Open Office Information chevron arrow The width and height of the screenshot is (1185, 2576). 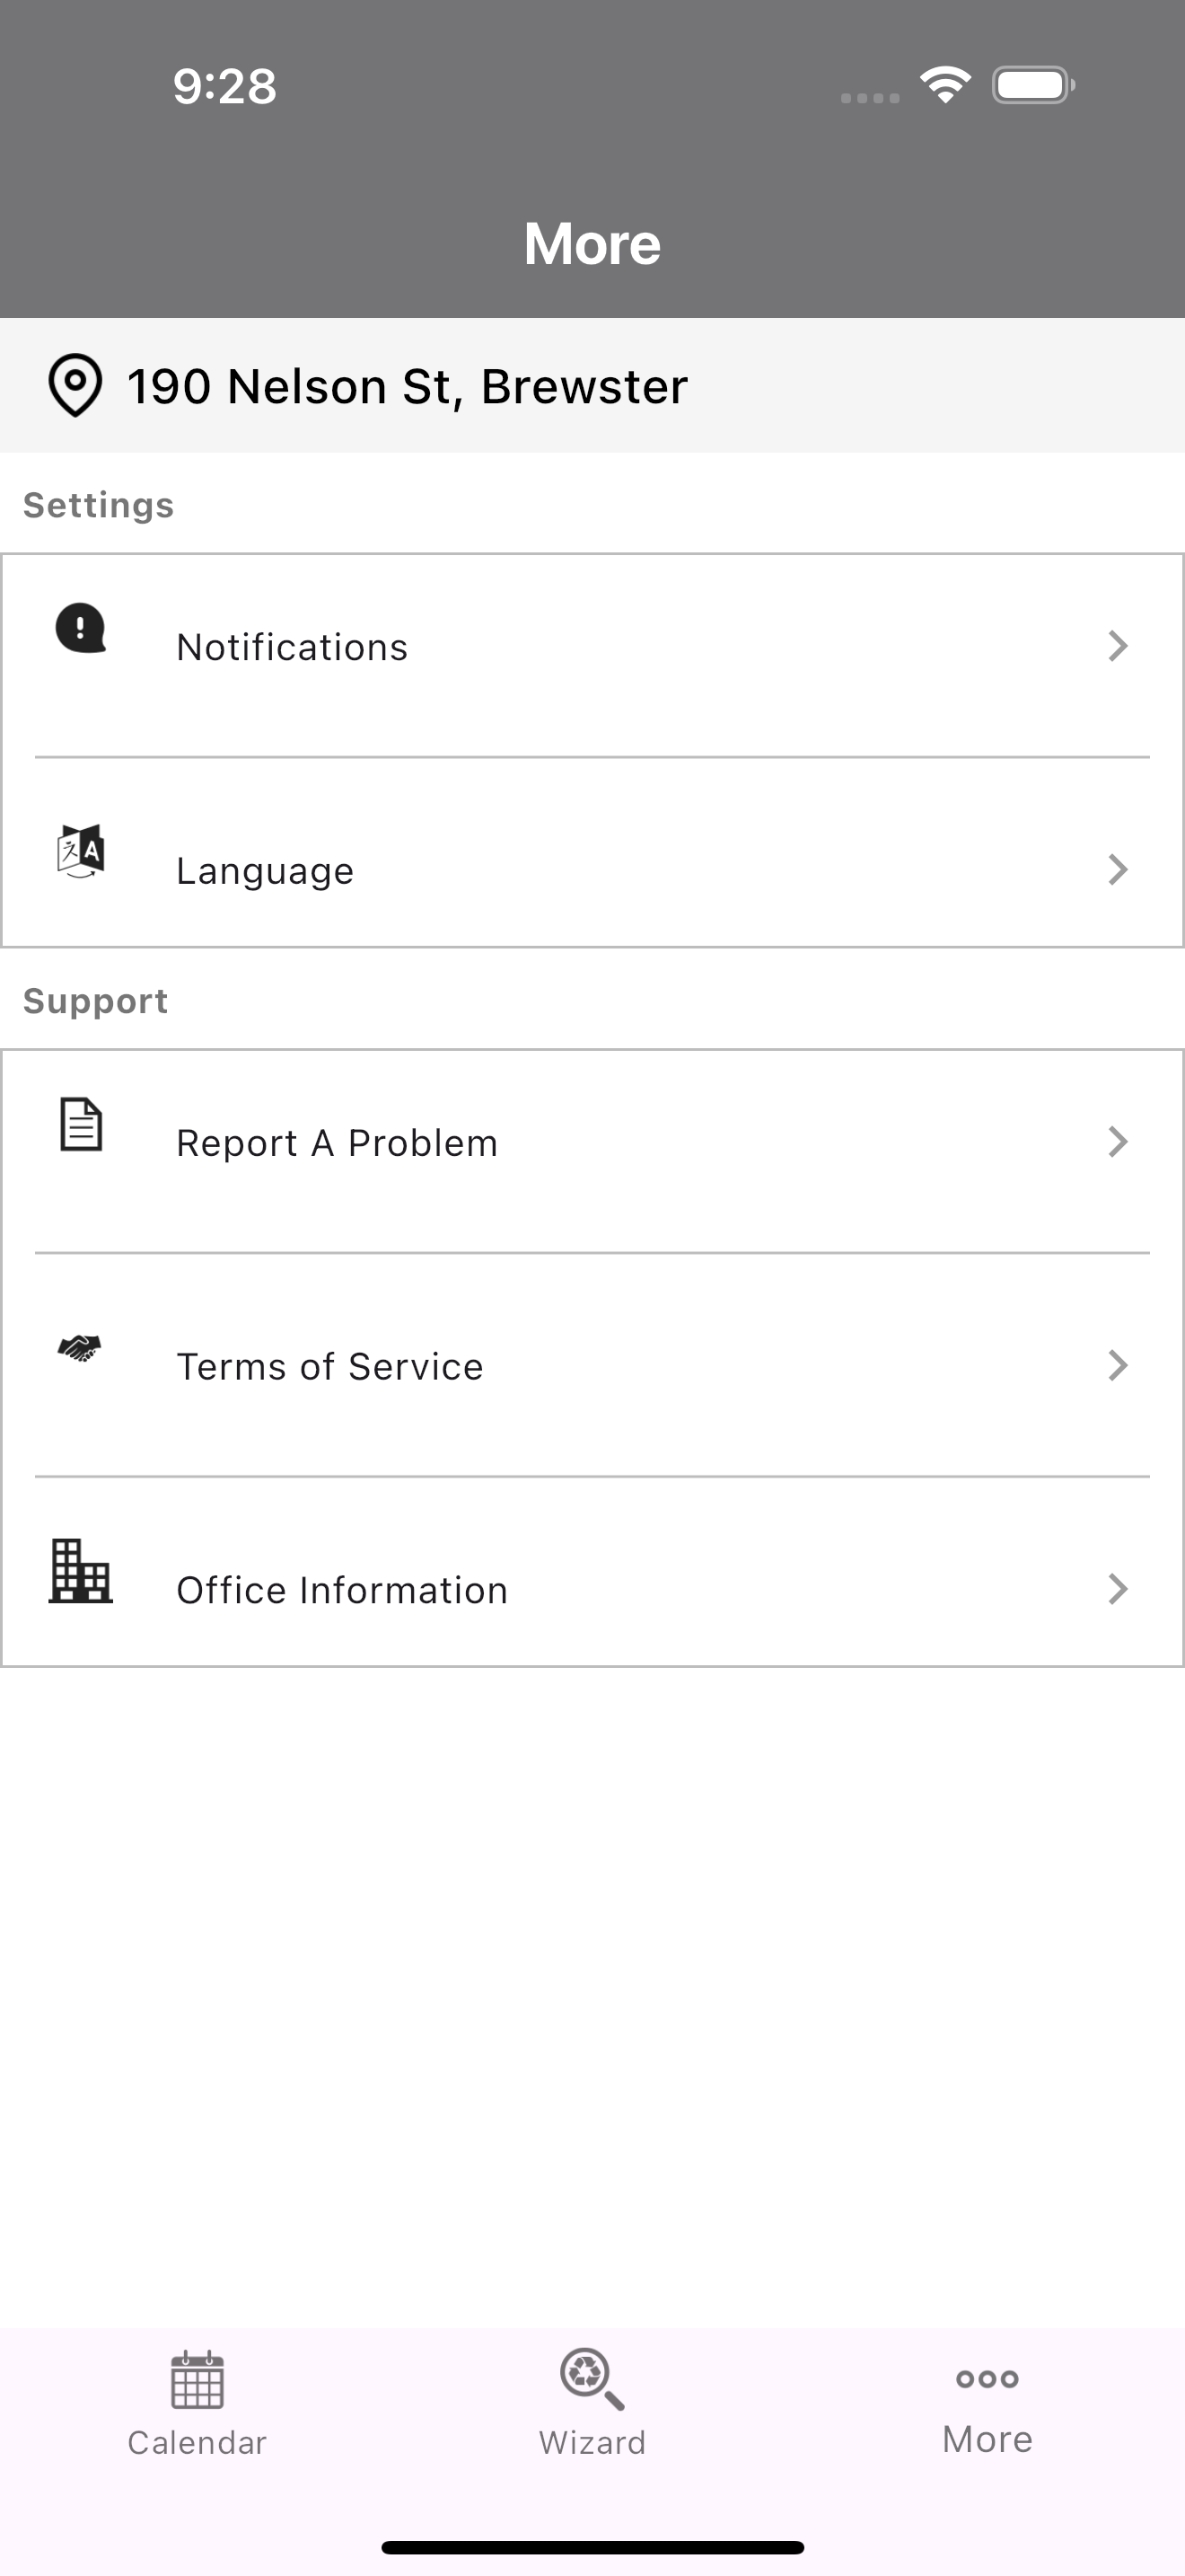point(1118,1589)
